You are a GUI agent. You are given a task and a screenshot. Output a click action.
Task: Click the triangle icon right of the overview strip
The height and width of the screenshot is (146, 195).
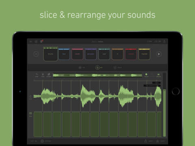(x=158, y=75)
